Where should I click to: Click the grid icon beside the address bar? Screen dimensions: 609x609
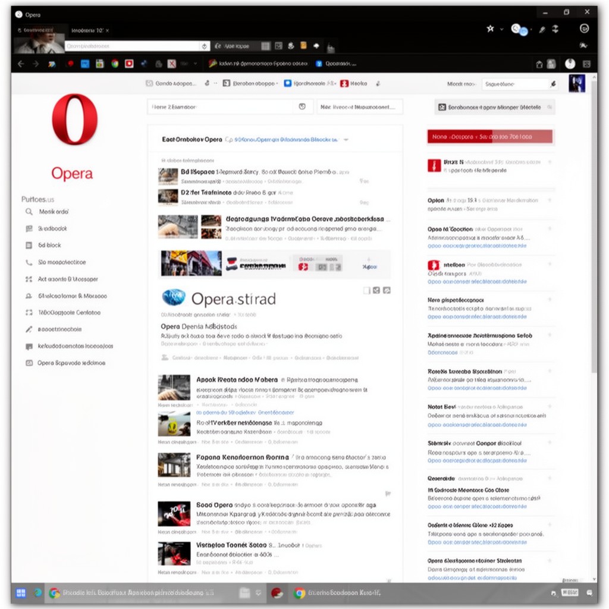click(x=266, y=46)
